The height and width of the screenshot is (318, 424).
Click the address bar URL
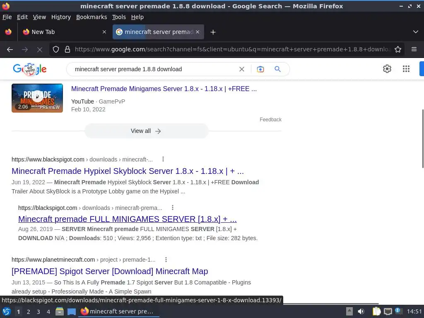(x=232, y=49)
